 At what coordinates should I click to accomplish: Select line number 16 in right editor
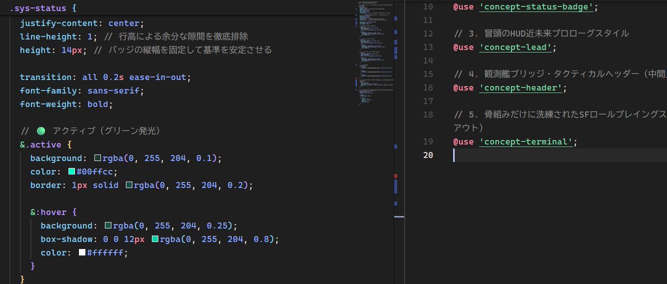[427, 88]
